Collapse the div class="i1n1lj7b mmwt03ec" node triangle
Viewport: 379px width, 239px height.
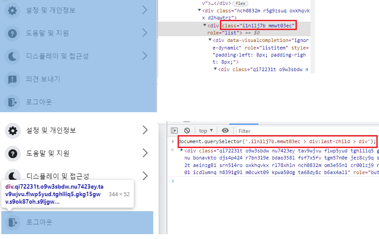tap(205, 25)
